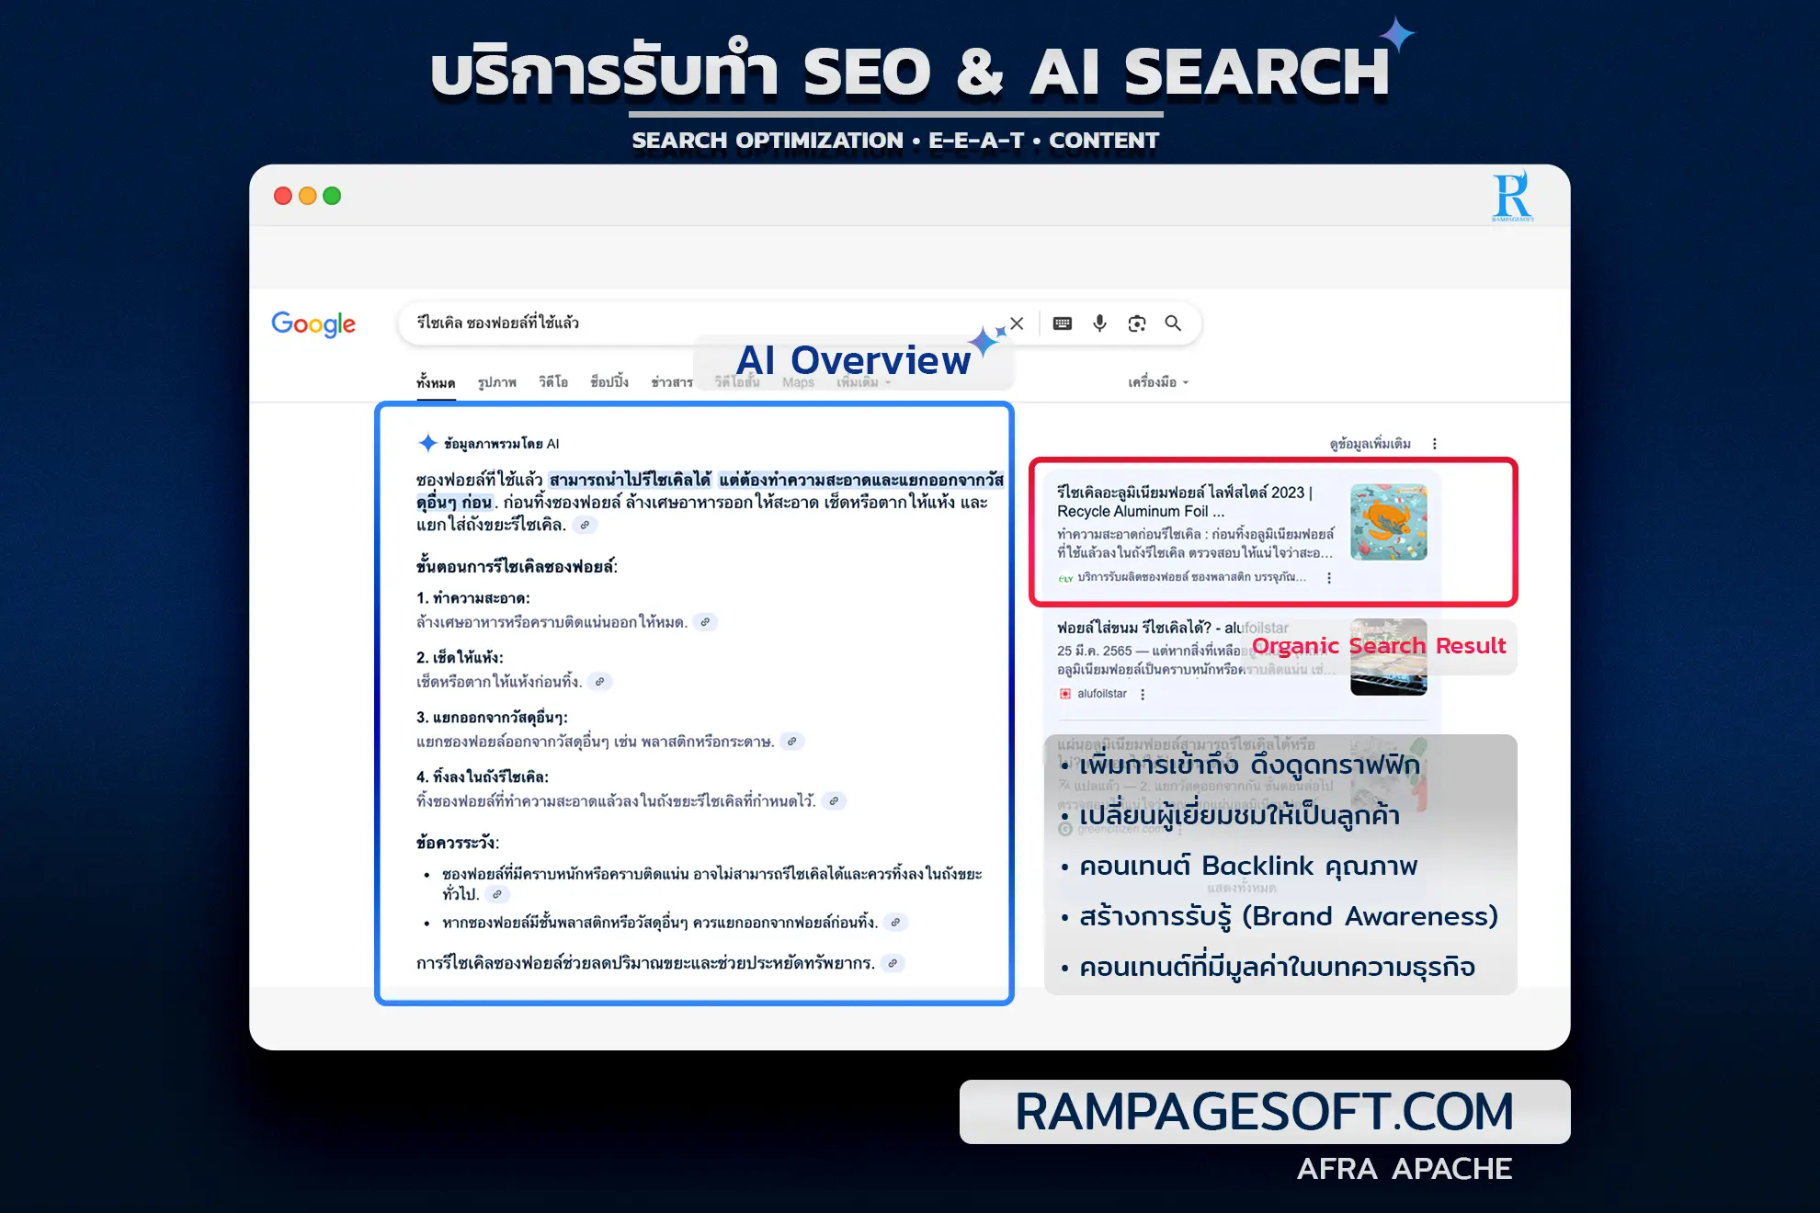Screen dimensions: 1820x1213
Task: Open result รีไซเคิลอะลูมิเนียมฟอยล์ ไลฟ์สไตล์ 2023
Action: (1185, 502)
